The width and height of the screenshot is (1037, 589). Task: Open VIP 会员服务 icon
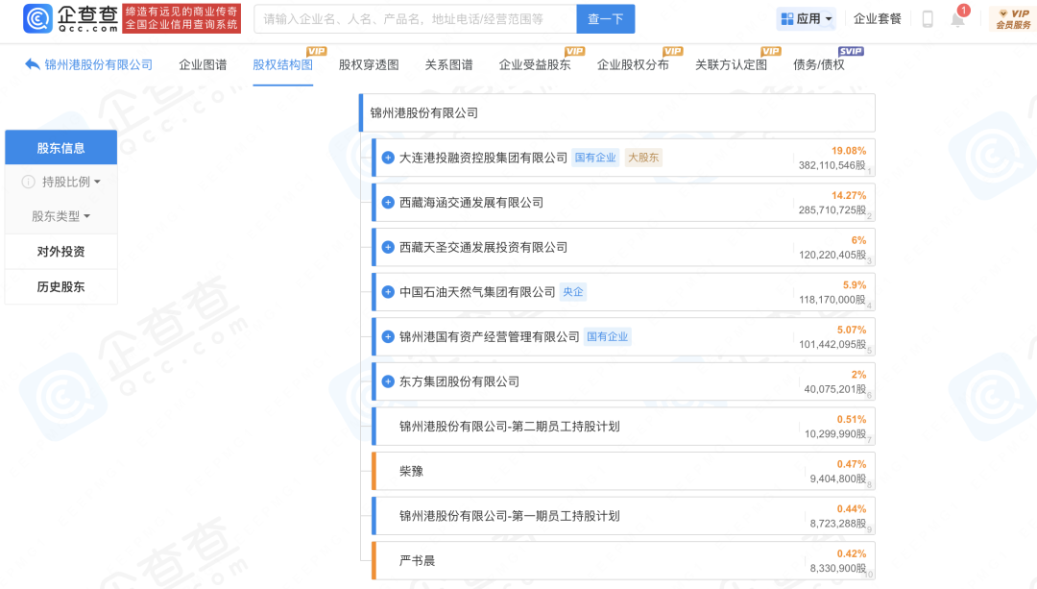point(1013,18)
